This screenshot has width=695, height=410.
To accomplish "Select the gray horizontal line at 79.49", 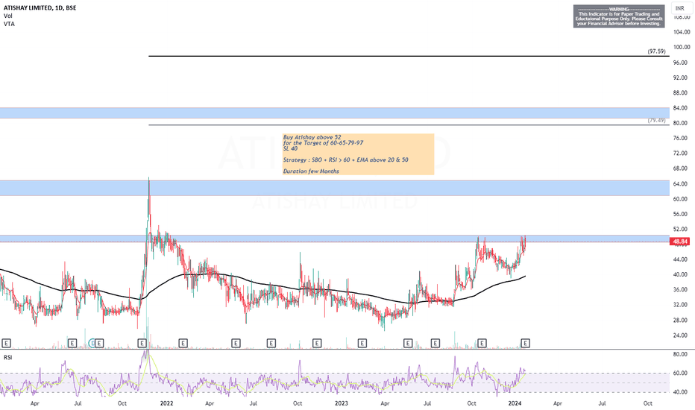I will tap(409, 125).
